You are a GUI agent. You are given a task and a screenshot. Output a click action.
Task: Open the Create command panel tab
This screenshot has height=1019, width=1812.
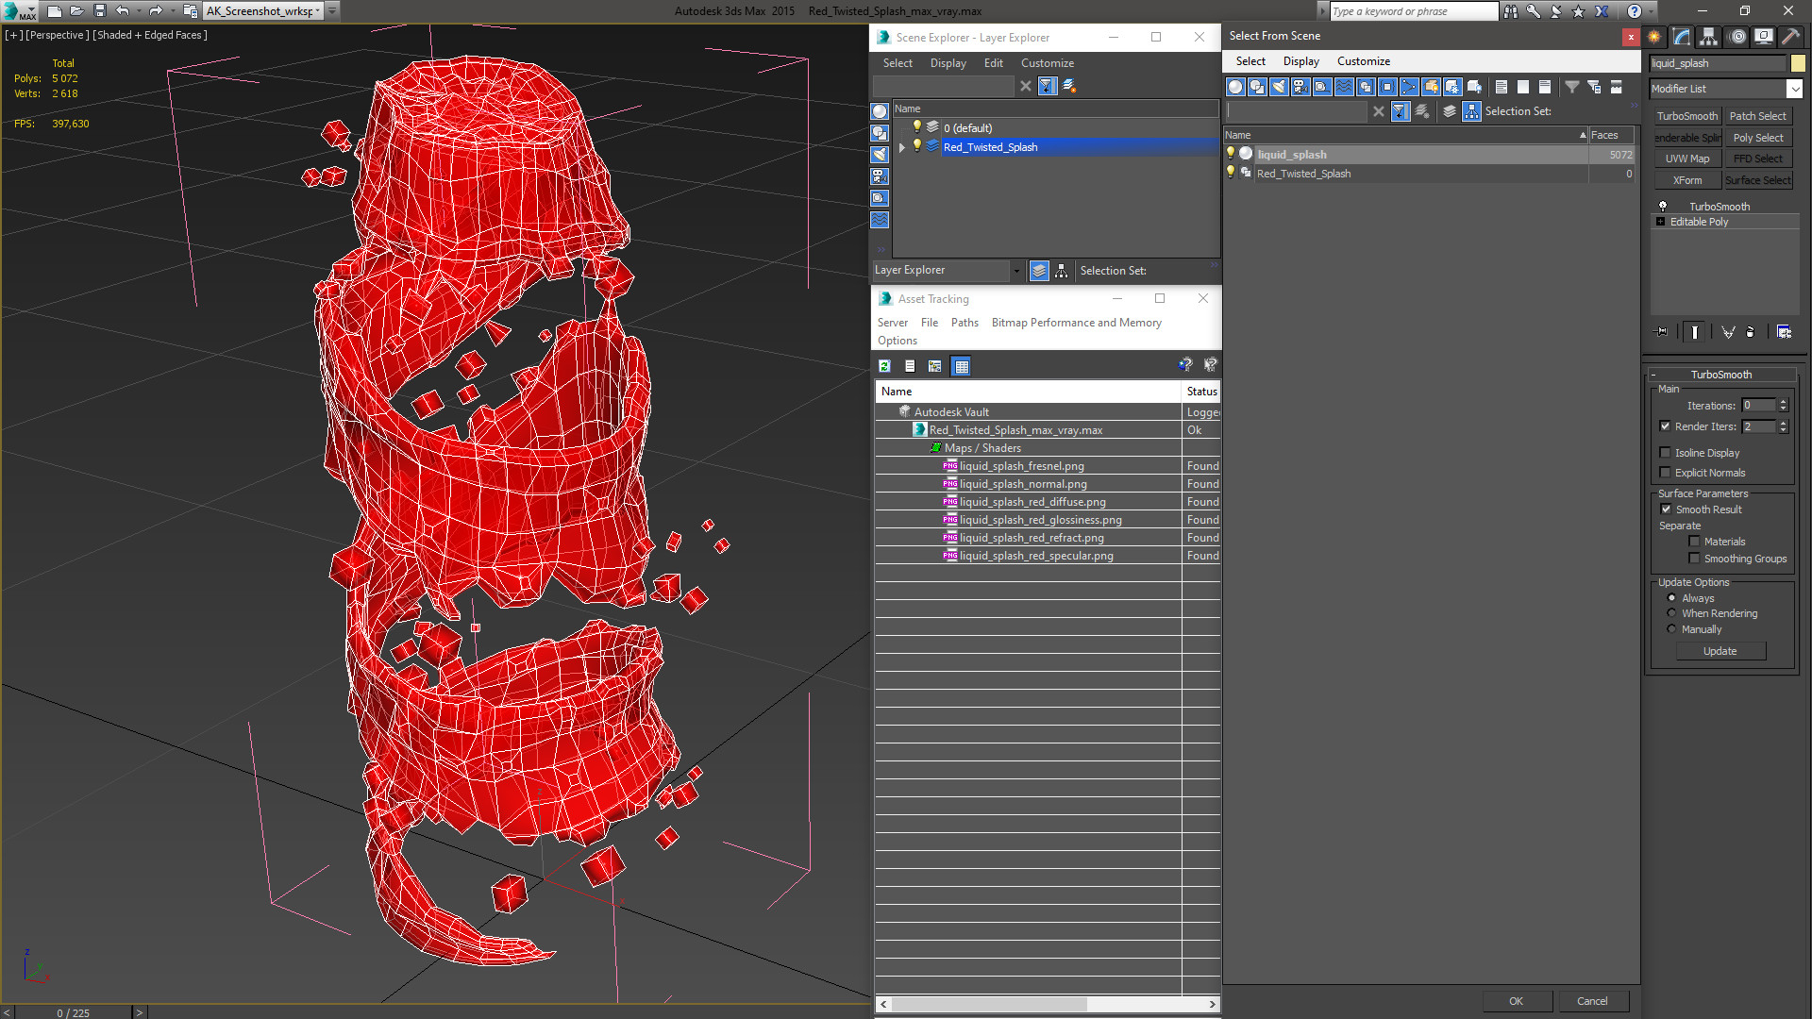tap(1654, 37)
